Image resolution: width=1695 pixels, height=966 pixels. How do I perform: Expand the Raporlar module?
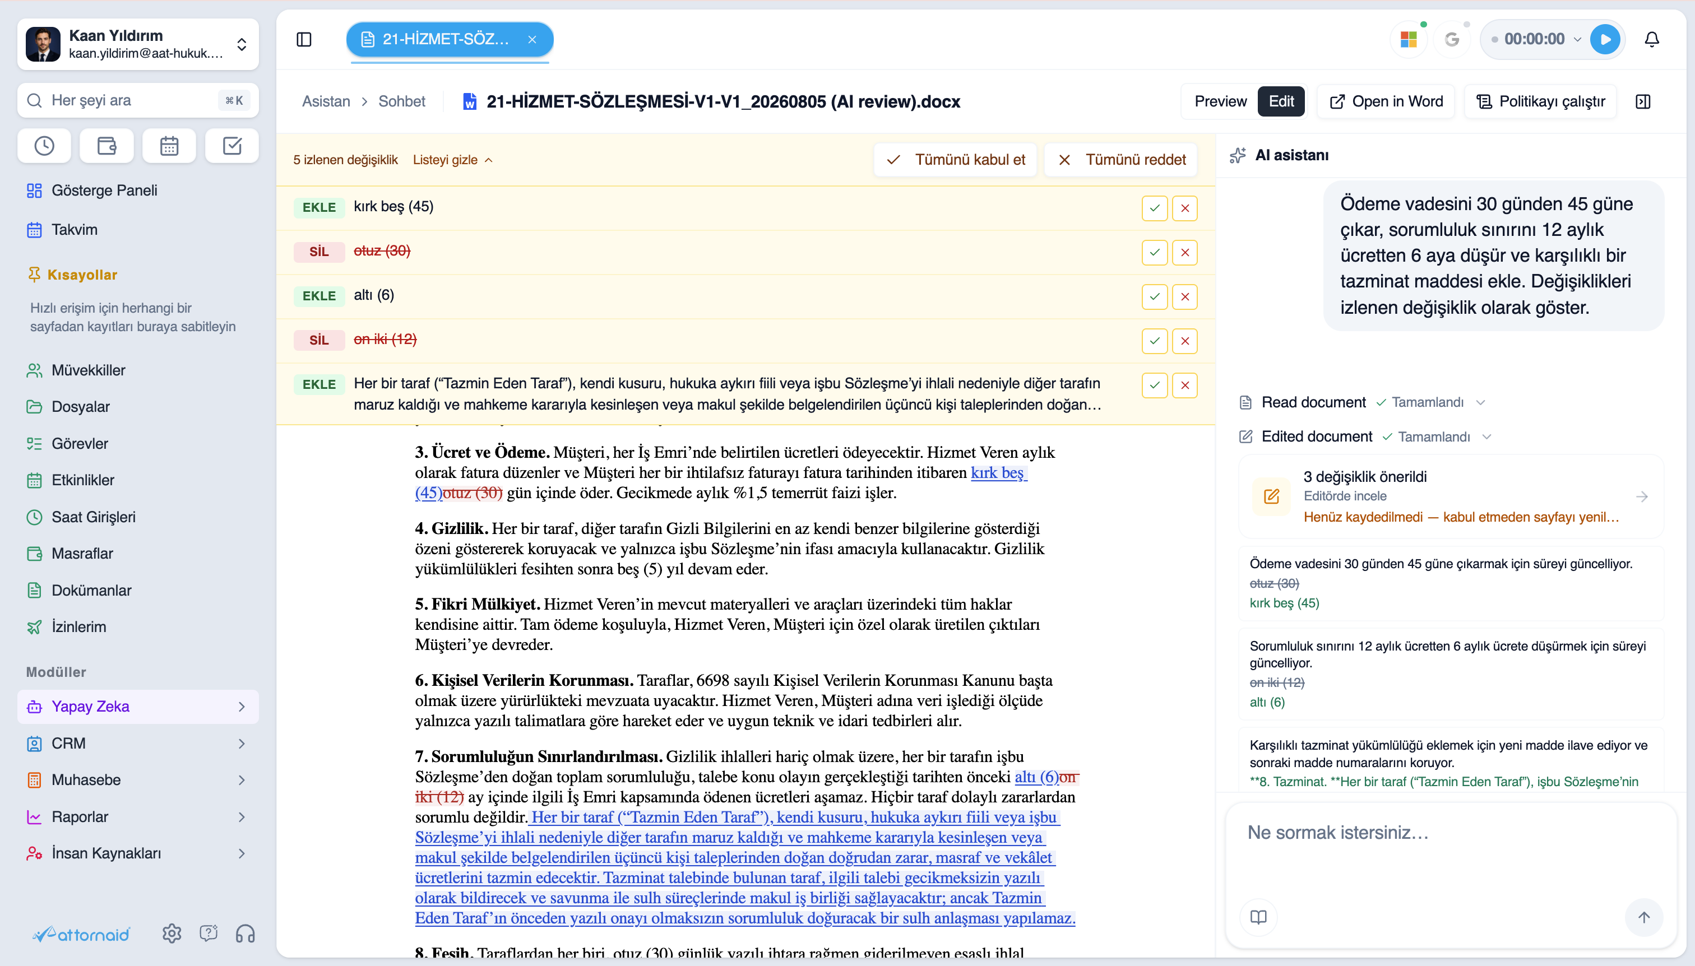(138, 817)
